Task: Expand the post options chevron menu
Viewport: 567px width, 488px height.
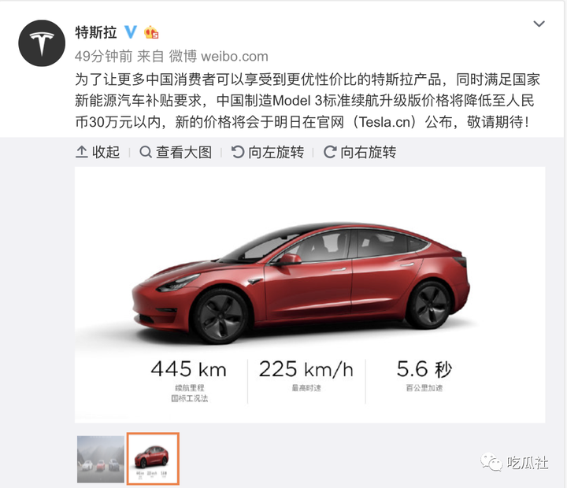Action: pos(539,24)
